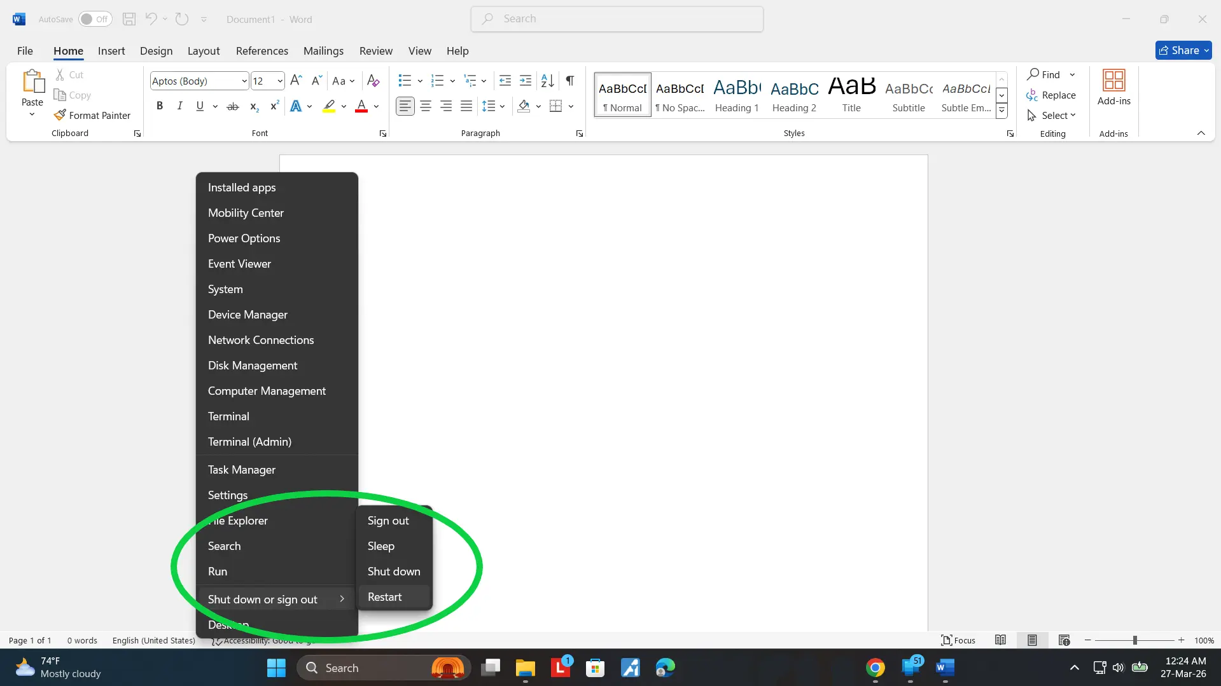Click the Clear All Formatting icon
This screenshot has height=686, width=1221.
coord(373,81)
